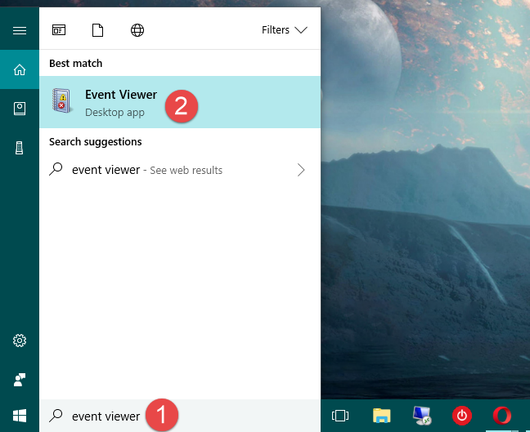This screenshot has width=530, height=432.
Task: Click the 'Search suggestions' heading
Action: (96, 142)
